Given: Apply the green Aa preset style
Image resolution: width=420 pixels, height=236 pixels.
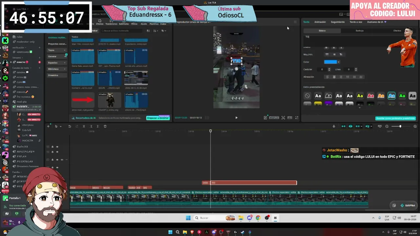Looking at the screenshot, I should click(402, 96).
